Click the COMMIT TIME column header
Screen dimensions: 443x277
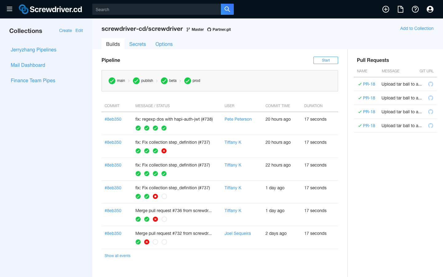click(x=278, y=106)
